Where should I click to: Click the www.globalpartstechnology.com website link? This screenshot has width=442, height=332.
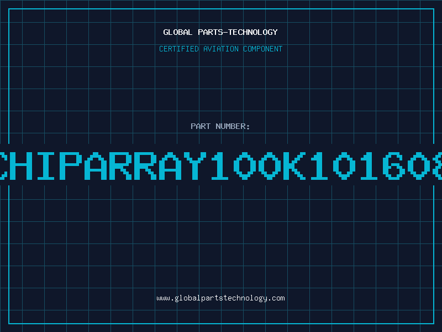(220, 298)
